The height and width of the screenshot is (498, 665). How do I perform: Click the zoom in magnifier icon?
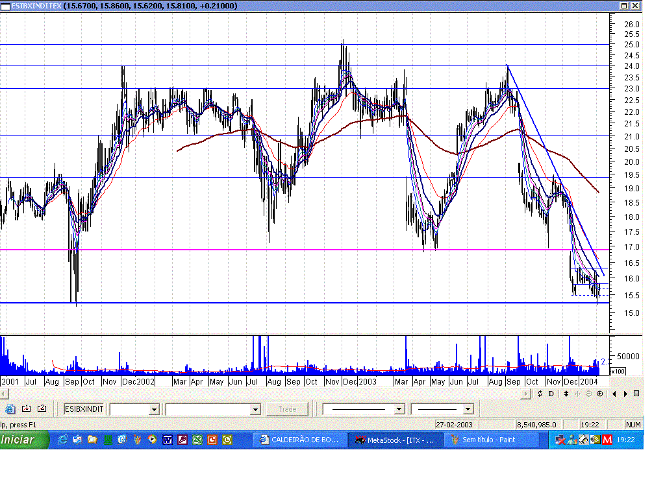click(x=599, y=394)
